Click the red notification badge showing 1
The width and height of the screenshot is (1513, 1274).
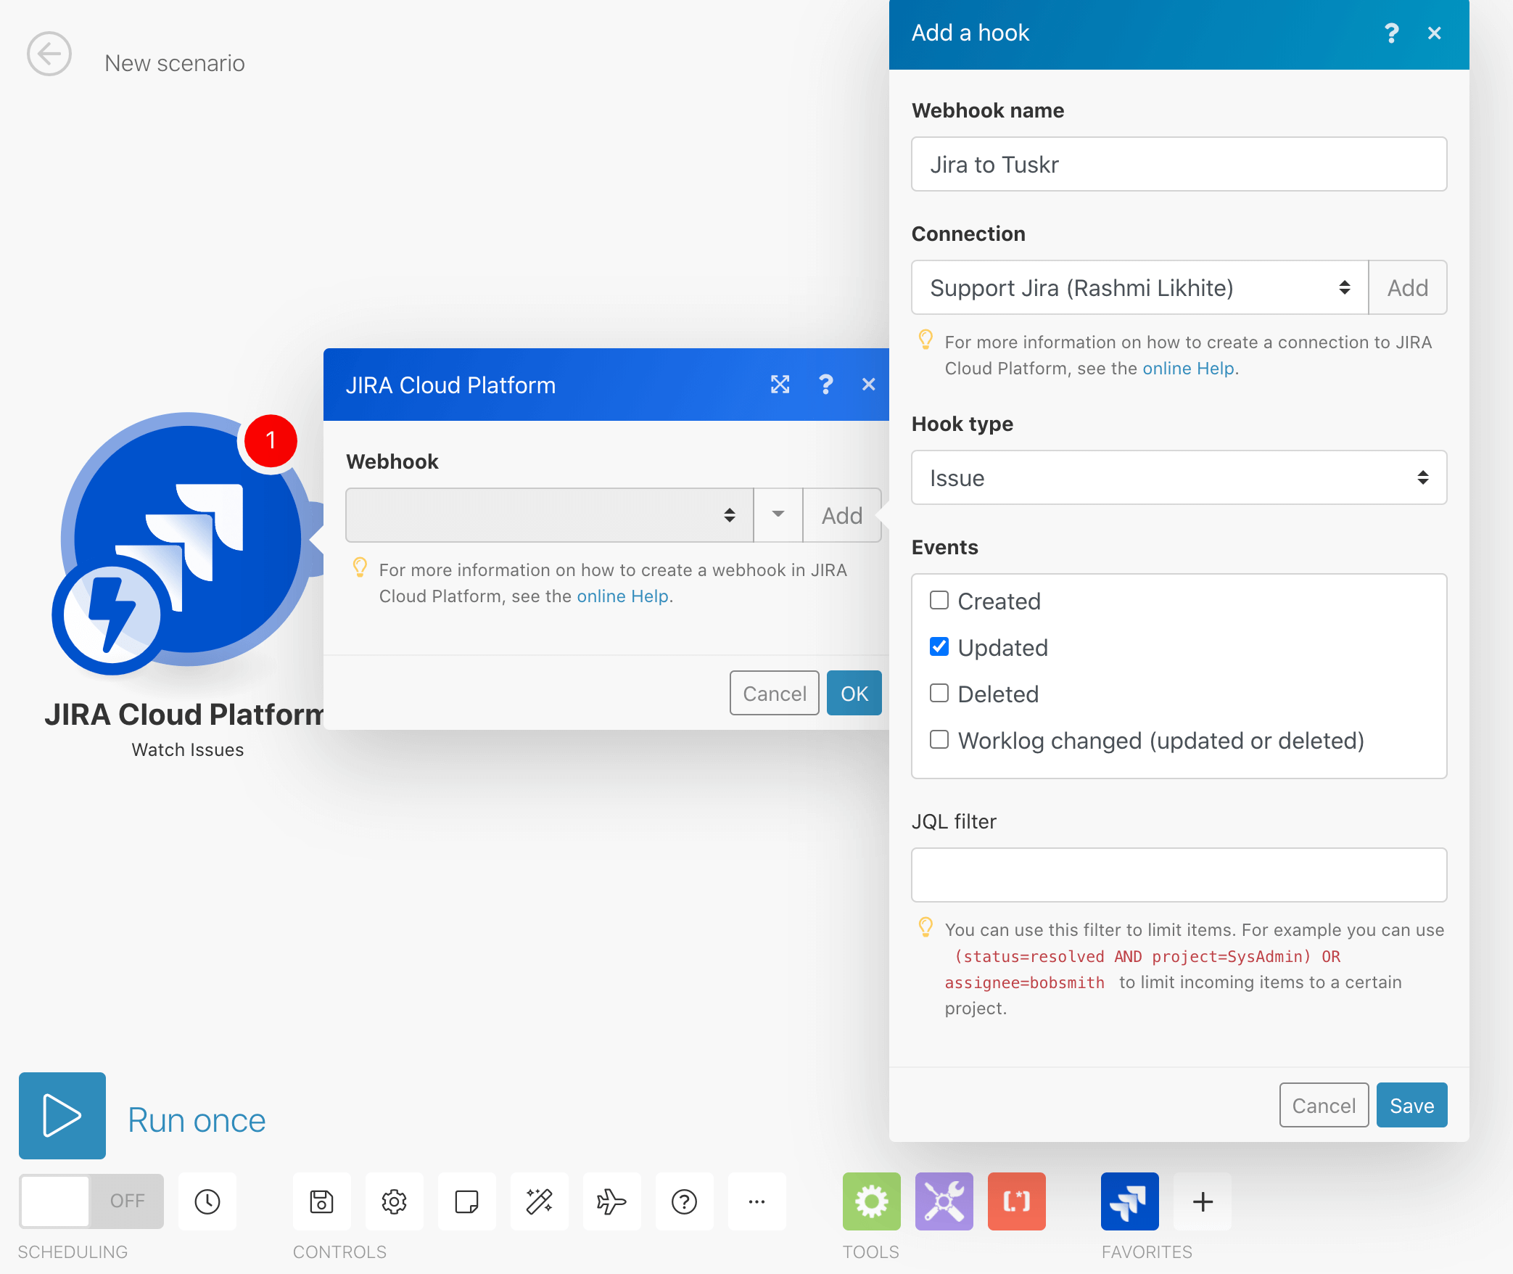click(271, 440)
